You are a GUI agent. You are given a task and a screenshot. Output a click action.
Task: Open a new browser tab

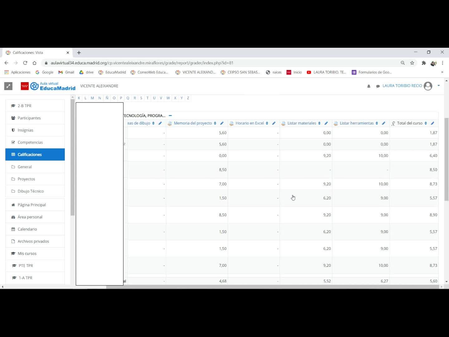79,53
